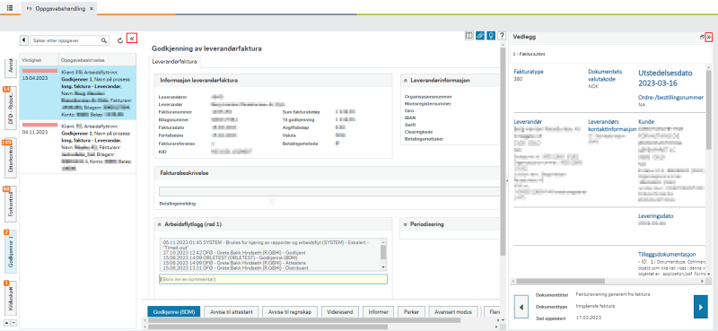Click Avvise til attestant button
Screen dimensions: 718x331
(x=232, y=312)
